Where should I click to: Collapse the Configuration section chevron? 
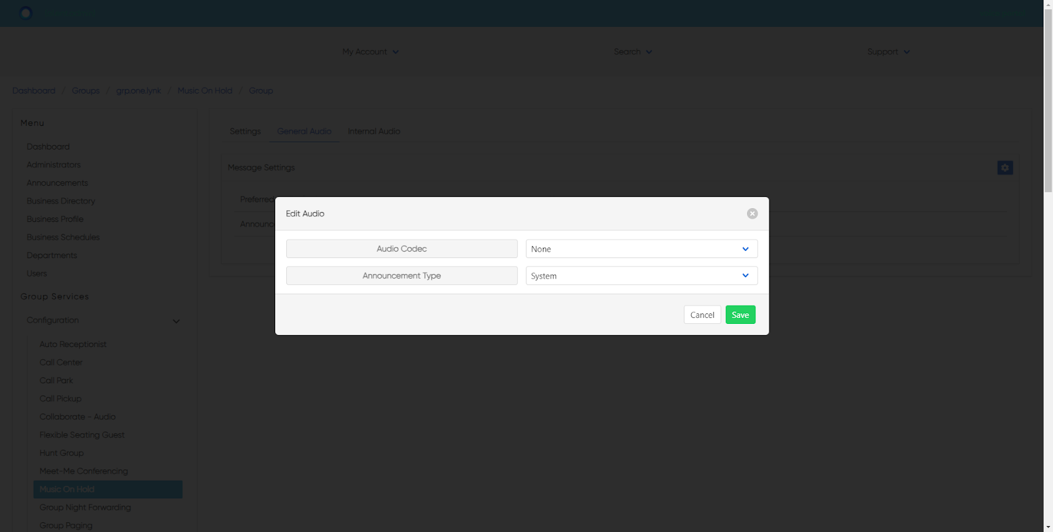coord(176,321)
